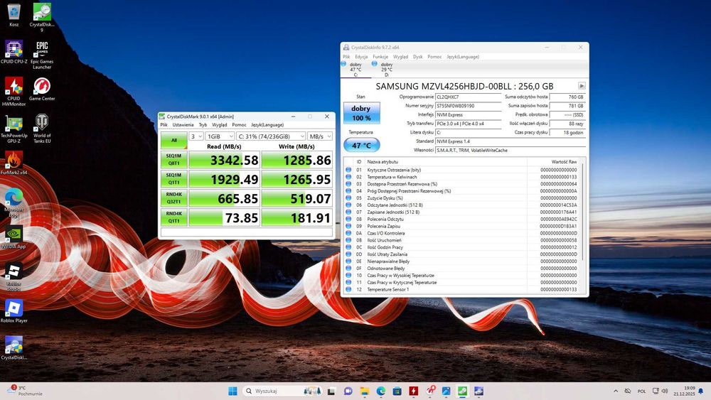Launch TechPowerUp GPU-Z shortcut

coord(14,129)
